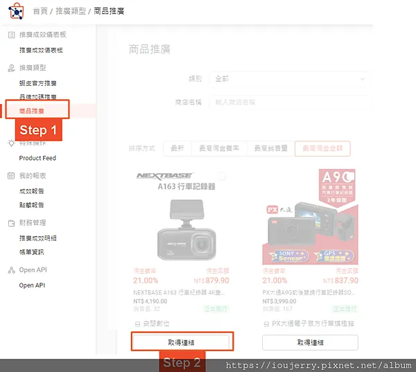Click the NT$3,990.00 price

(x=279, y=301)
